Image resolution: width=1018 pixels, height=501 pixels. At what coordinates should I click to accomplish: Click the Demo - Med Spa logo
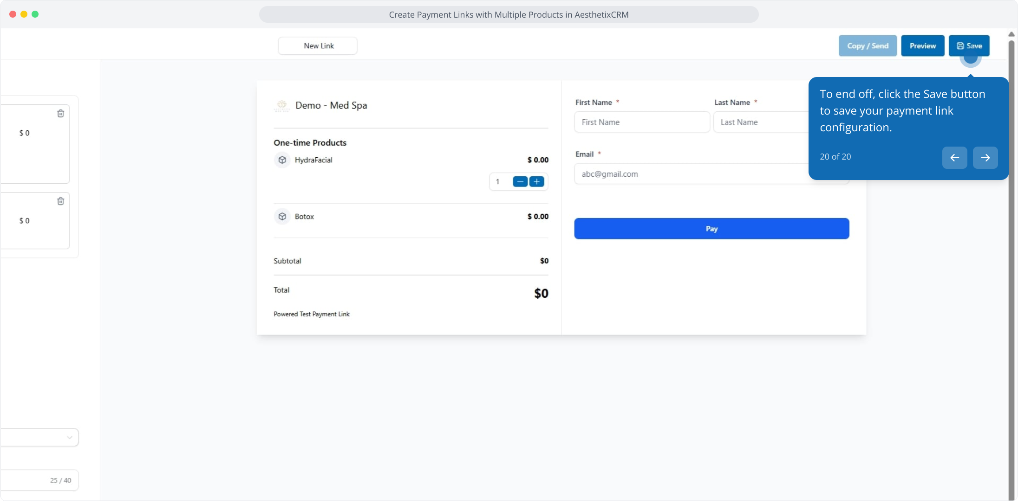pyautogui.click(x=281, y=106)
